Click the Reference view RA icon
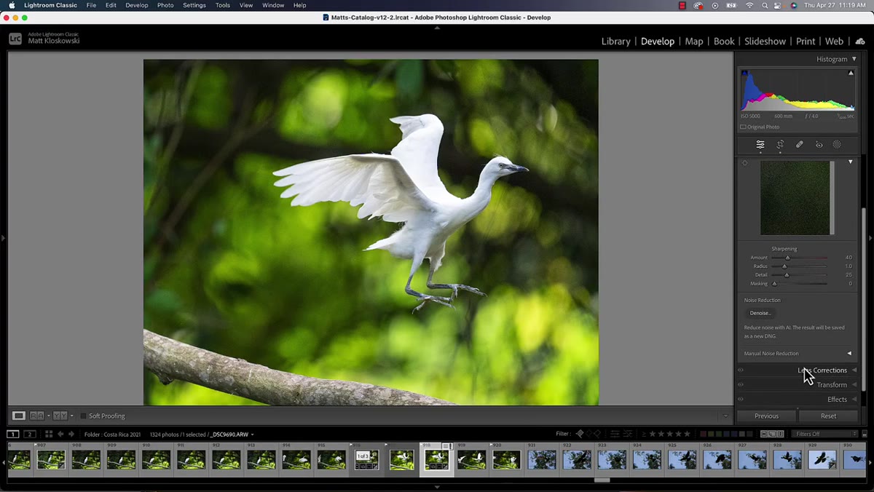874x492 pixels. (x=36, y=416)
